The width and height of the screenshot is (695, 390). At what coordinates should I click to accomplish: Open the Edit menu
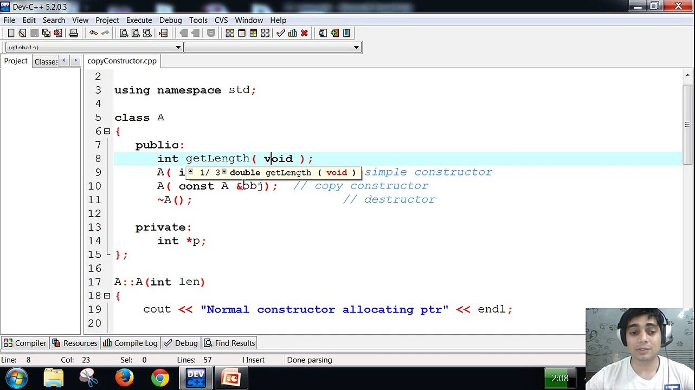[x=29, y=20]
